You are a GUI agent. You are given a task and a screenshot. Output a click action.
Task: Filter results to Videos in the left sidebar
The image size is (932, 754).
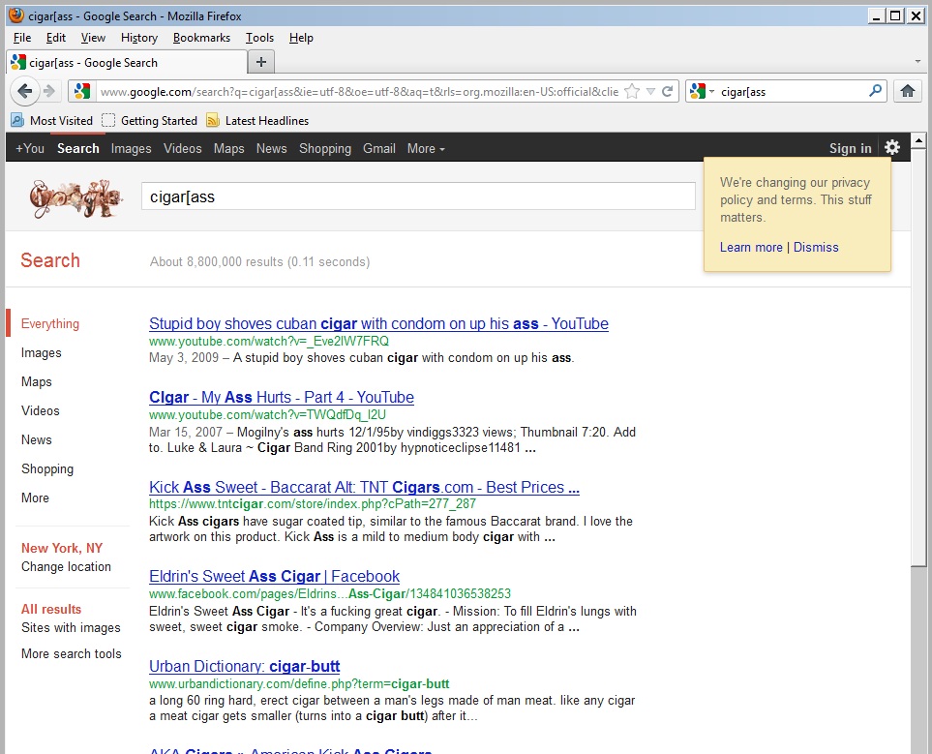(x=41, y=411)
